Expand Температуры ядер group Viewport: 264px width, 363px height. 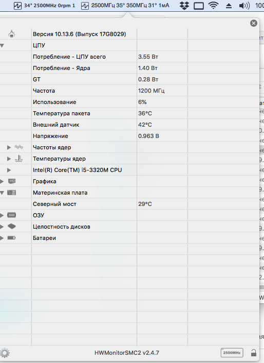9,159
